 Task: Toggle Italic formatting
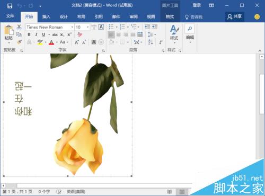[36, 34]
